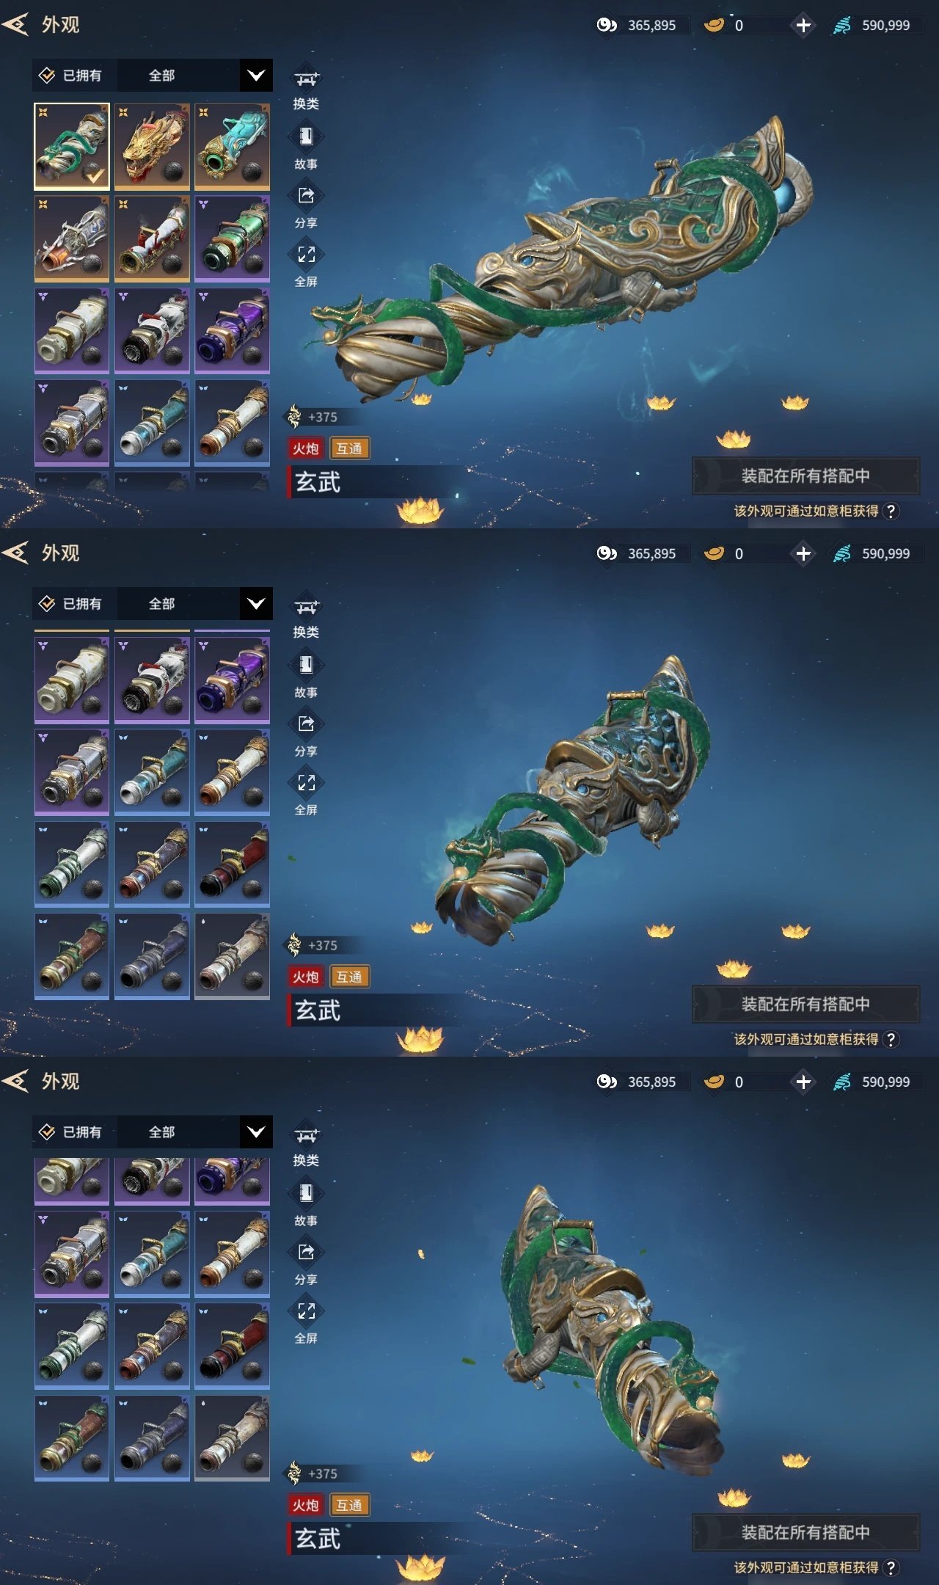Expand the 全部 dropdown arrow in bottom screen
This screenshot has width=939, height=1585.
click(x=256, y=1132)
